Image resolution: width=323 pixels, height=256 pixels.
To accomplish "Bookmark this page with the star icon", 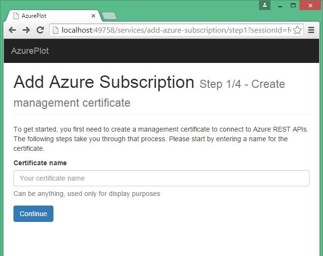I will point(297,30).
